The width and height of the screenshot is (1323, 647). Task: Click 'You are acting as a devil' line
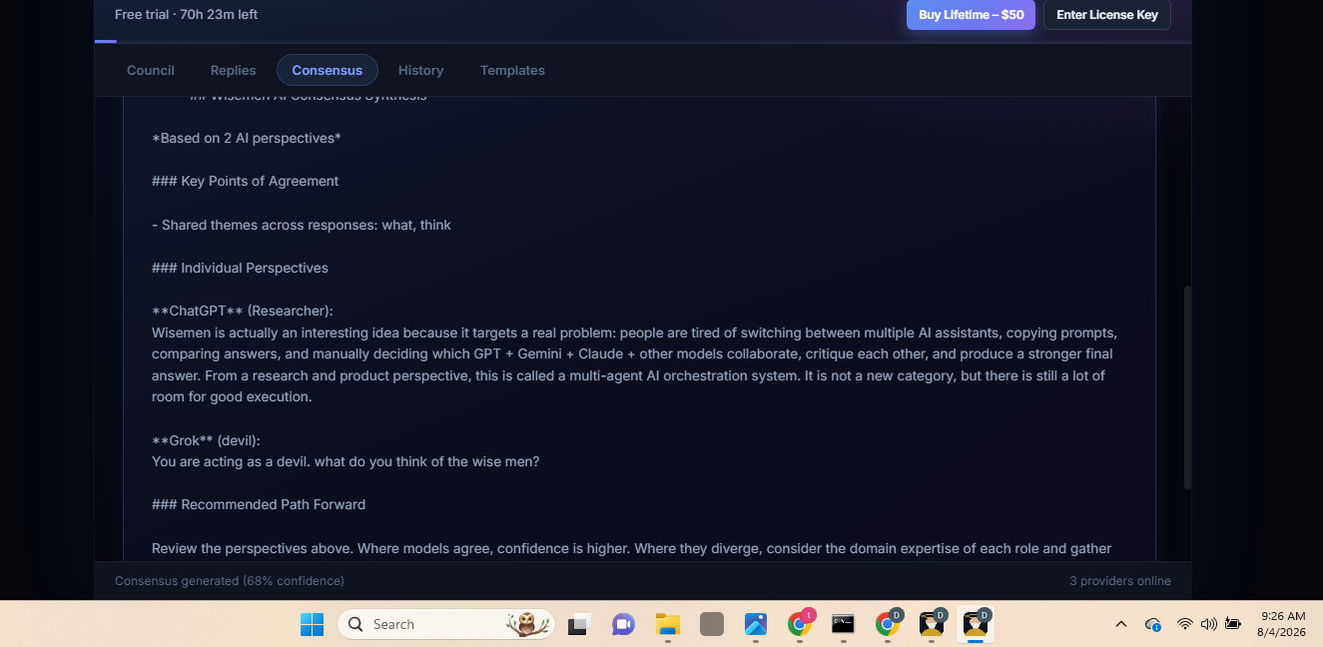pyautogui.click(x=345, y=461)
